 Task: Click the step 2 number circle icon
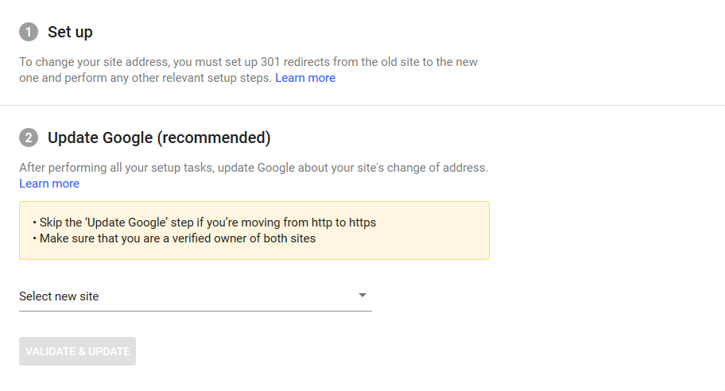(28, 137)
